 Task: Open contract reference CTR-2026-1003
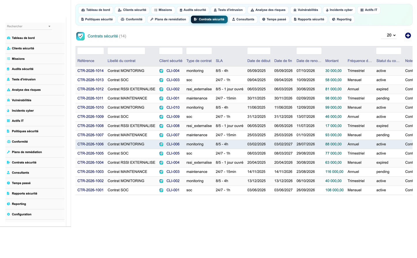(x=90, y=172)
